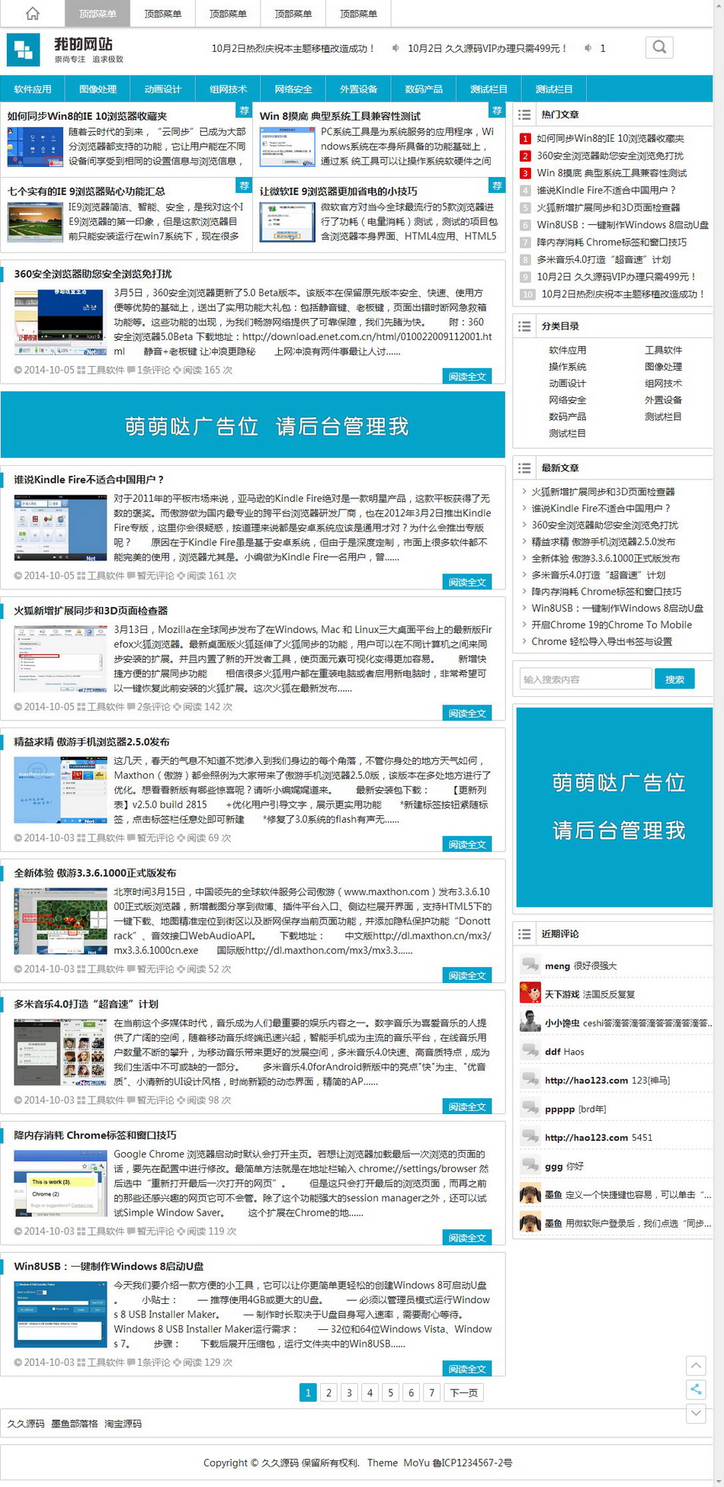724x1487 pixels.
Task: Go to page 3 in pagination
Action: 349,1392
